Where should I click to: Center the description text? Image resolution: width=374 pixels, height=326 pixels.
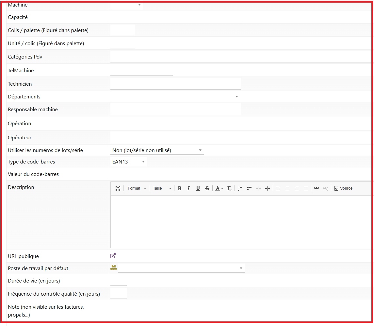click(287, 188)
